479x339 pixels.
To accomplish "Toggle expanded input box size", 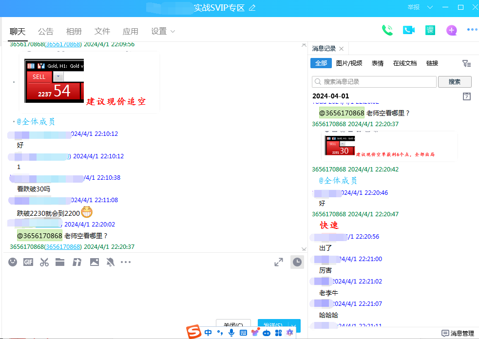I will click(x=279, y=262).
